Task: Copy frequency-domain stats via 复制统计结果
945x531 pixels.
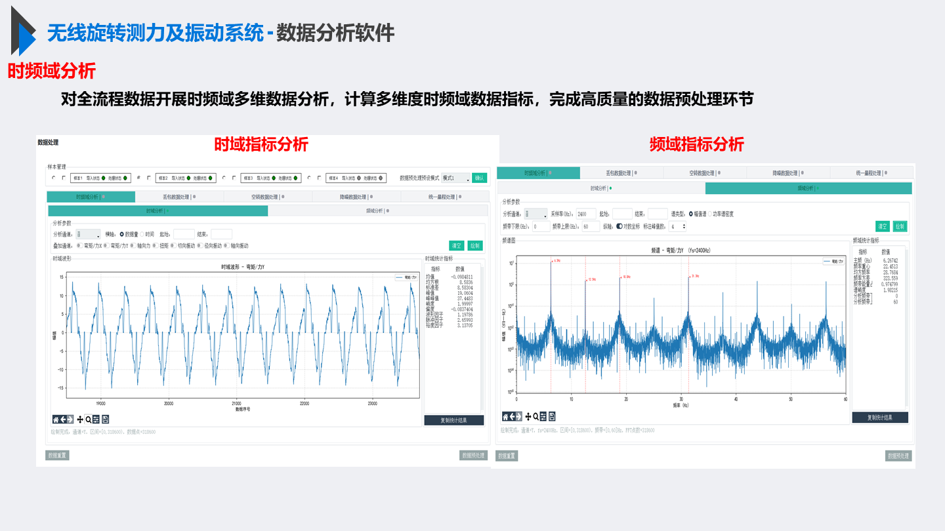Action: point(880,417)
